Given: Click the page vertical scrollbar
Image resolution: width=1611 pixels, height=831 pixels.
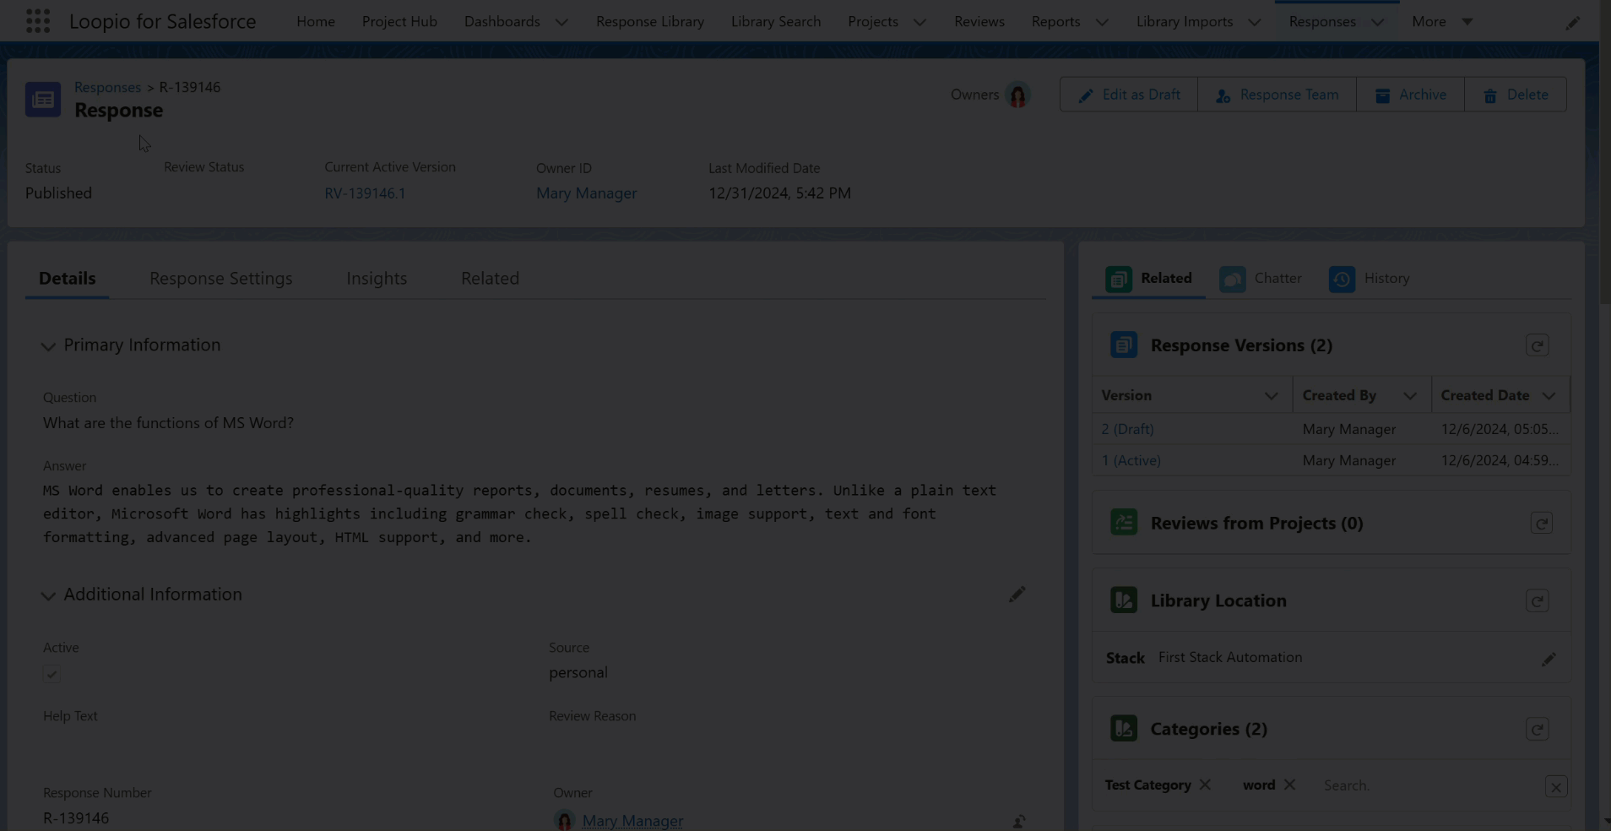Looking at the screenshot, I should pyautogui.click(x=1604, y=152).
